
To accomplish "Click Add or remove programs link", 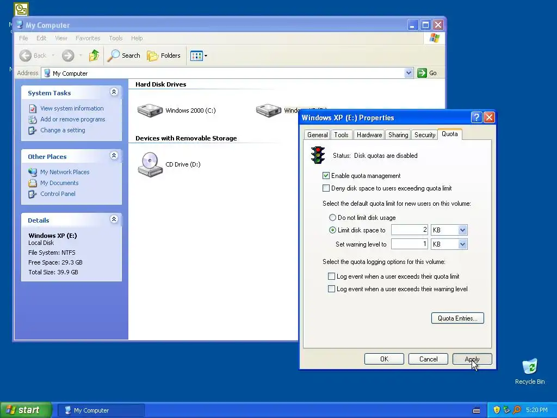I will [x=72, y=119].
